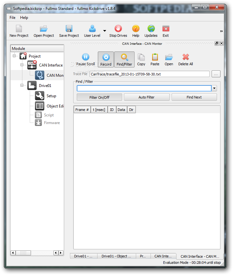The image size is (233, 275).
Task: Click the Module scrollbar rightmost arrow
Action: tap(61, 253)
